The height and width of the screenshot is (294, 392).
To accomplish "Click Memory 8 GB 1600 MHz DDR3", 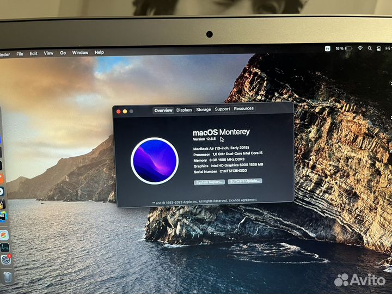I will click(219, 160).
